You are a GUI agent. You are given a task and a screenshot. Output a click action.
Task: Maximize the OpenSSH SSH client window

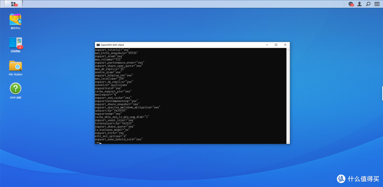pyautogui.click(x=276, y=45)
